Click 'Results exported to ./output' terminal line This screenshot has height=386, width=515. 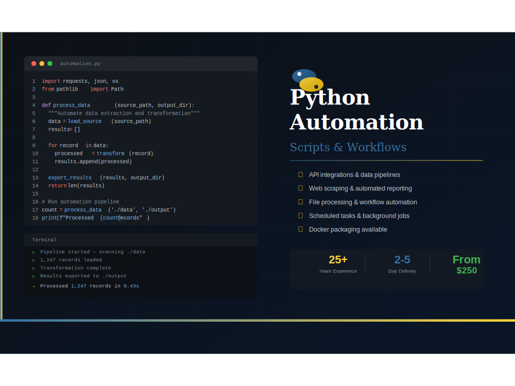pyautogui.click(x=83, y=276)
